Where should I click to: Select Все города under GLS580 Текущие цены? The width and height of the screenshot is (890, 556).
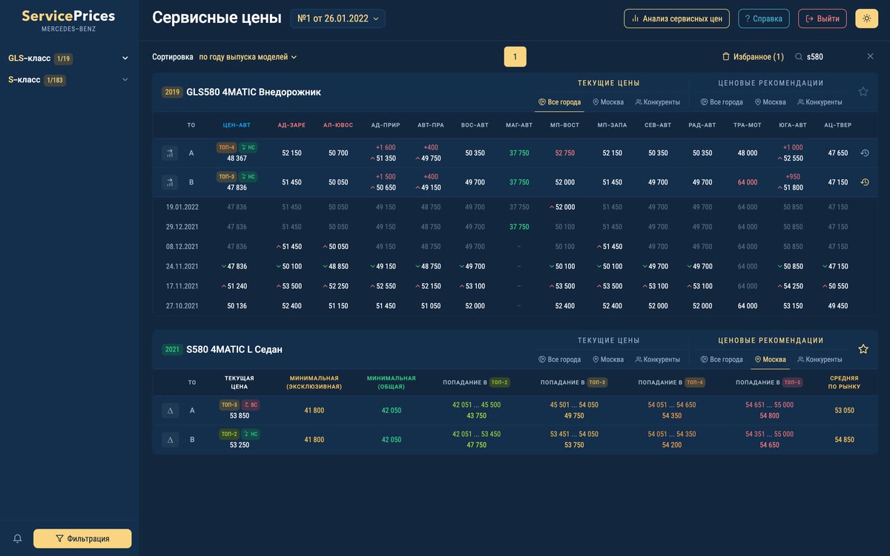point(559,102)
